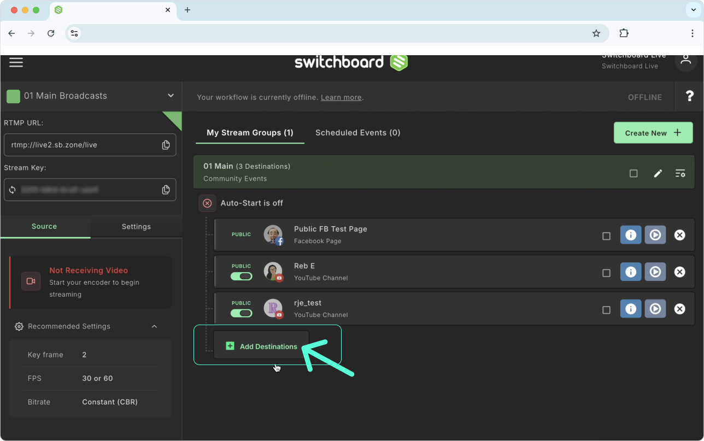704x441 pixels.
Task: Click the gear icon next to Recommended Settings
Action: (x=19, y=326)
